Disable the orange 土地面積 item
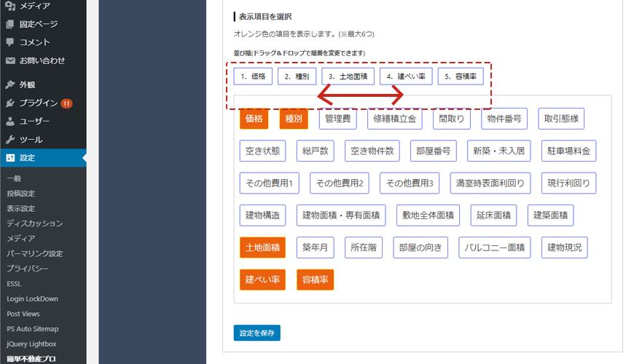Viewport: 634px width, 364px height. click(262, 248)
